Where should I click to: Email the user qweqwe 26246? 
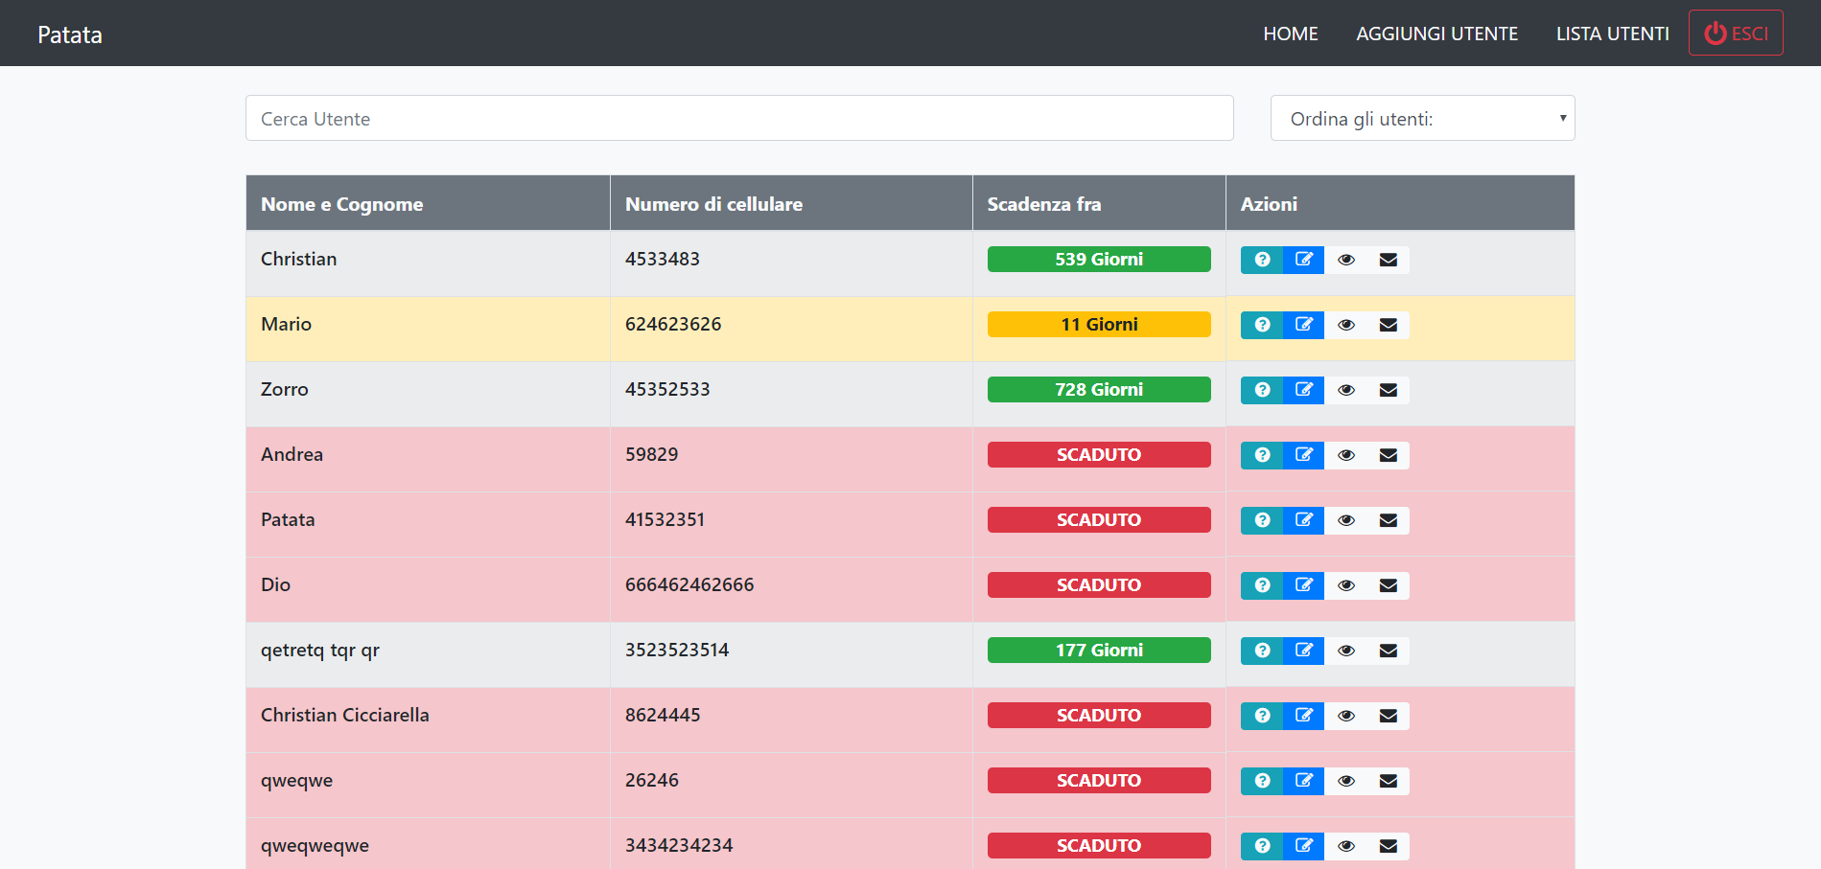point(1389,781)
